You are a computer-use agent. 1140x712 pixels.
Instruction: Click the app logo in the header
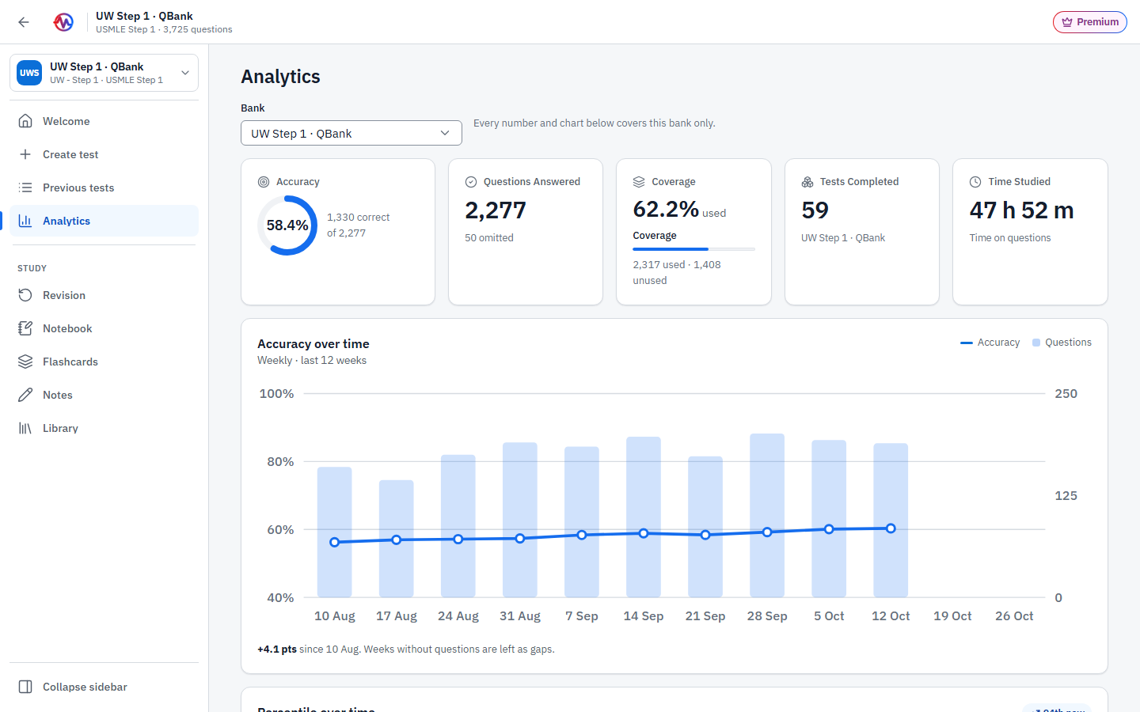(63, 22)
